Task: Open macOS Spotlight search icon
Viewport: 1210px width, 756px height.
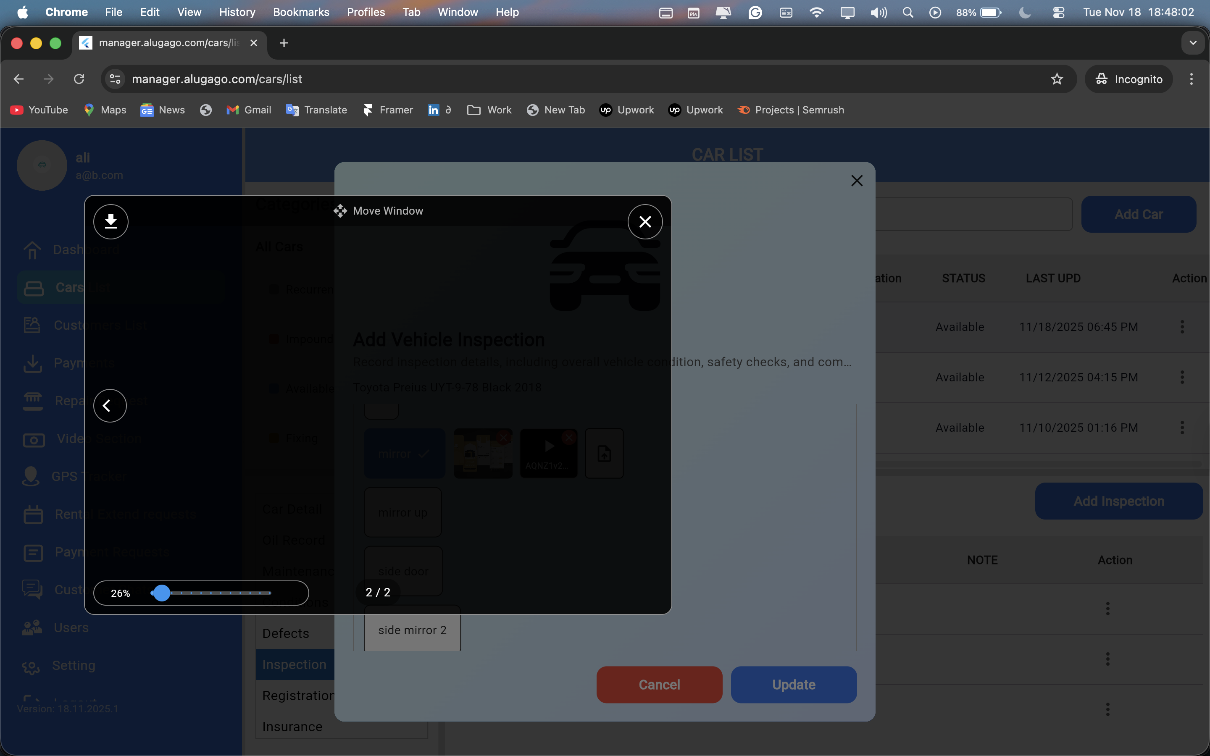Action: pyautogui.click(x=908, y=12)
